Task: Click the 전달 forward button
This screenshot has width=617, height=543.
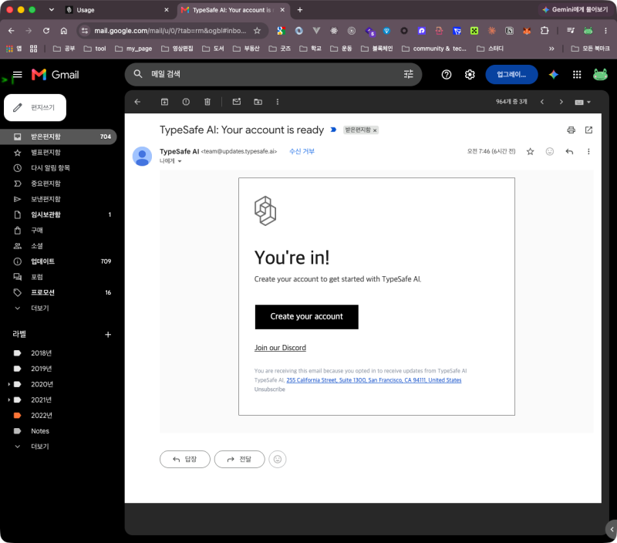Action: (239, 459)
